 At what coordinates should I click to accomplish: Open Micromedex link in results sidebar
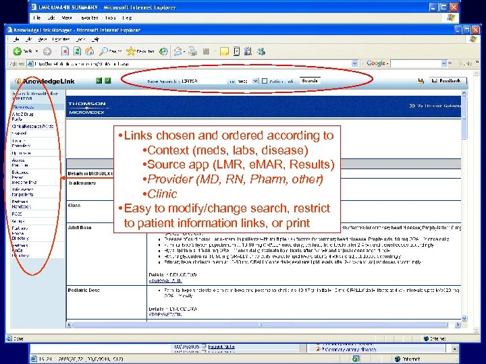(23, 107)
